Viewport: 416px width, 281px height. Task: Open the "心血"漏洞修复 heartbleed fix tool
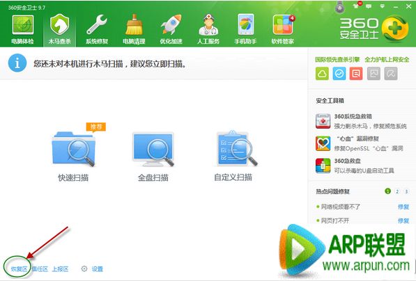coord(360,143)
